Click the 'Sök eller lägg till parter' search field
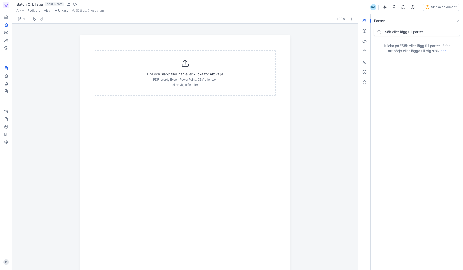The height and width of the screenshot is (270, 463). click(x=417, y=32)
